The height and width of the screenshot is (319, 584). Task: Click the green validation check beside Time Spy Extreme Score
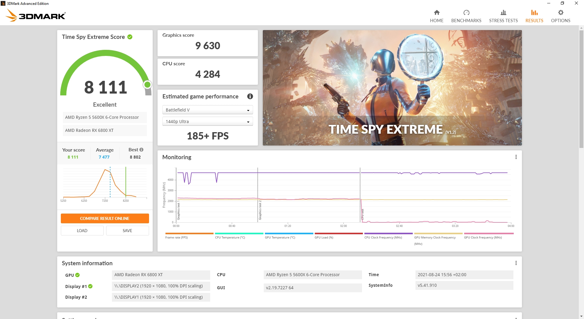(130, 37)
